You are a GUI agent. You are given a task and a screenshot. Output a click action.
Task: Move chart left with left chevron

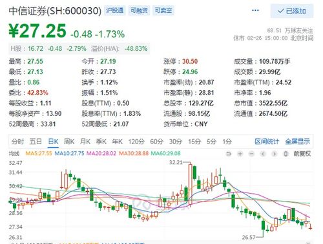[263, 154]
